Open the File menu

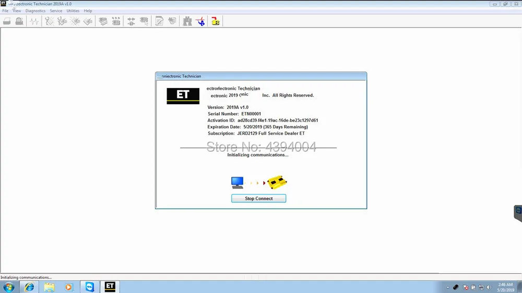coord(5,10)
